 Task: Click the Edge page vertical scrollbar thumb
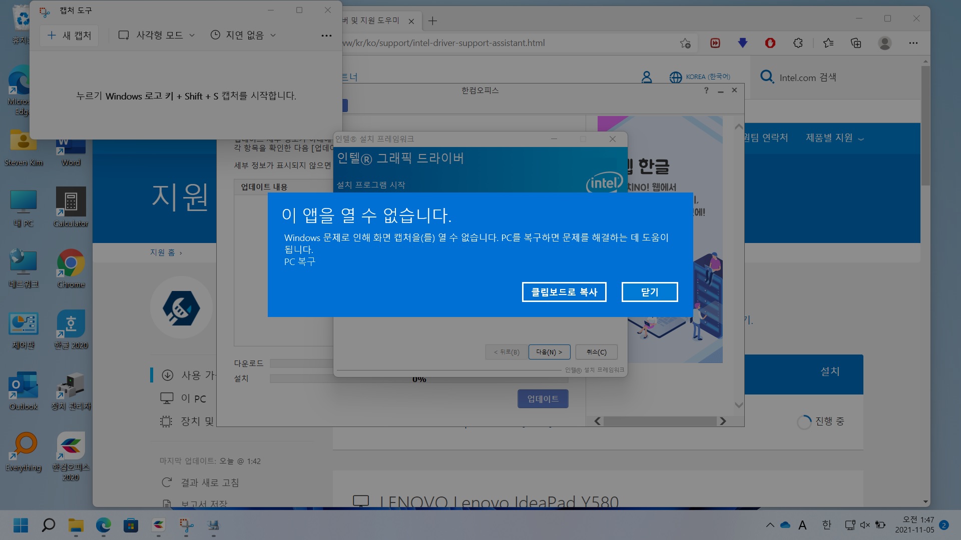point(925,125)
